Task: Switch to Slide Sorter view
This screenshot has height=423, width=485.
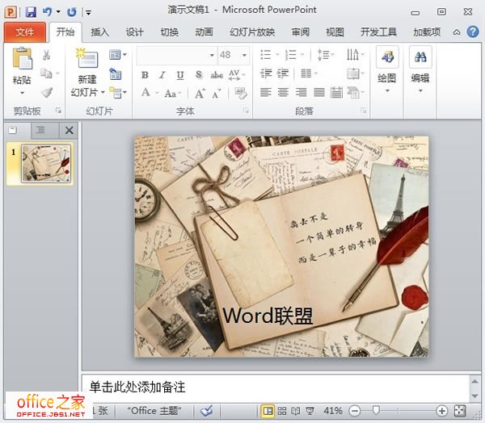Action: (282, 411)
